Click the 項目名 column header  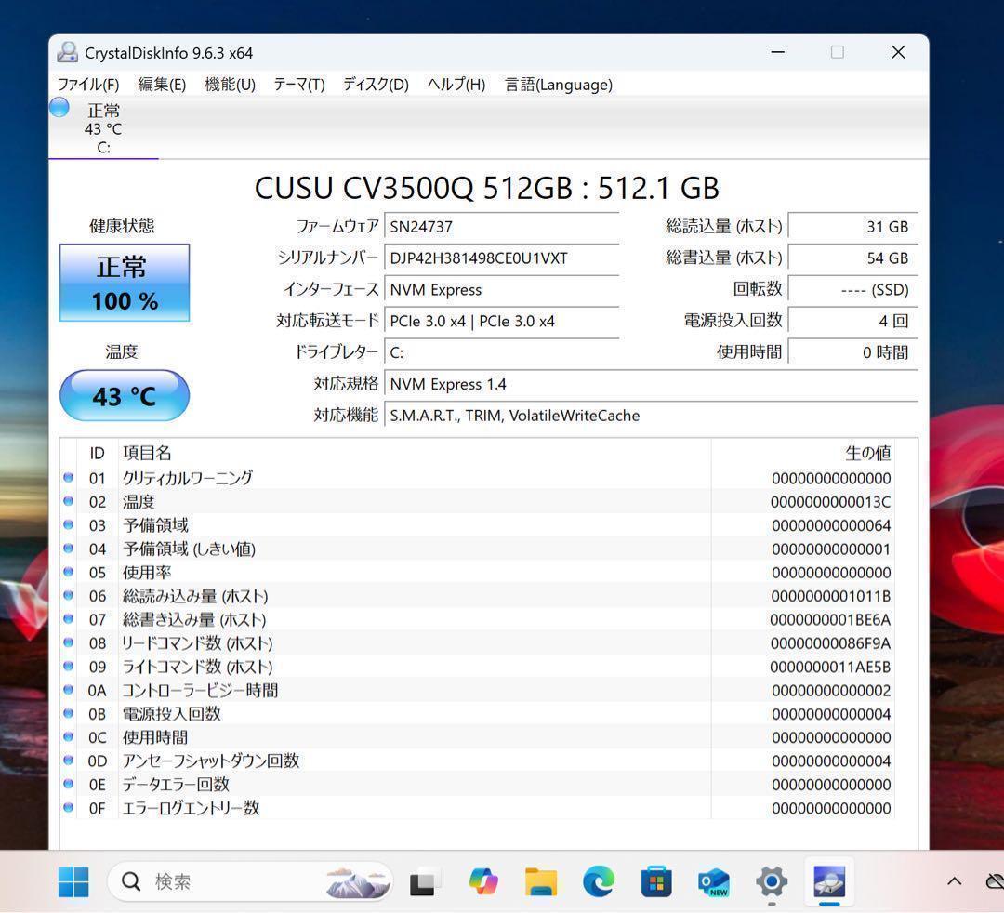[x=147, y=454]
